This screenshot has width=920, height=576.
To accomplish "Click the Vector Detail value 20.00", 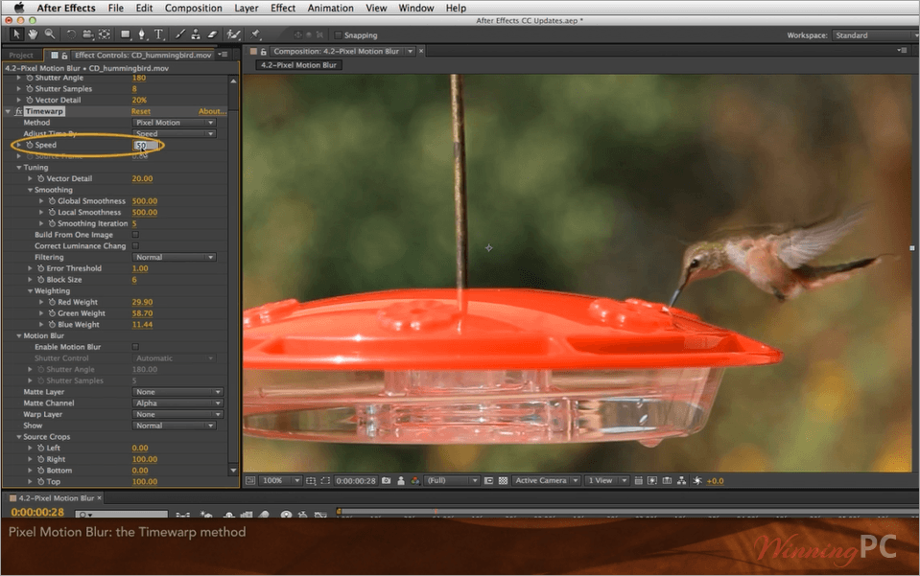I will 142,178.
